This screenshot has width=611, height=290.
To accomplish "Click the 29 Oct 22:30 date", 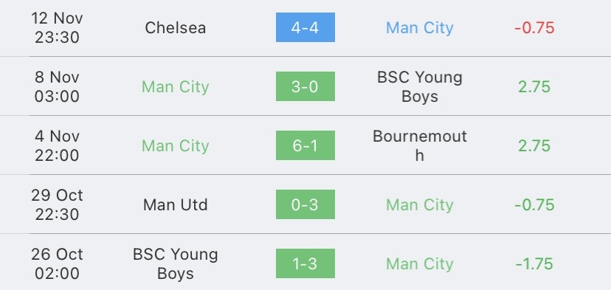I will [x=57, y=204].
